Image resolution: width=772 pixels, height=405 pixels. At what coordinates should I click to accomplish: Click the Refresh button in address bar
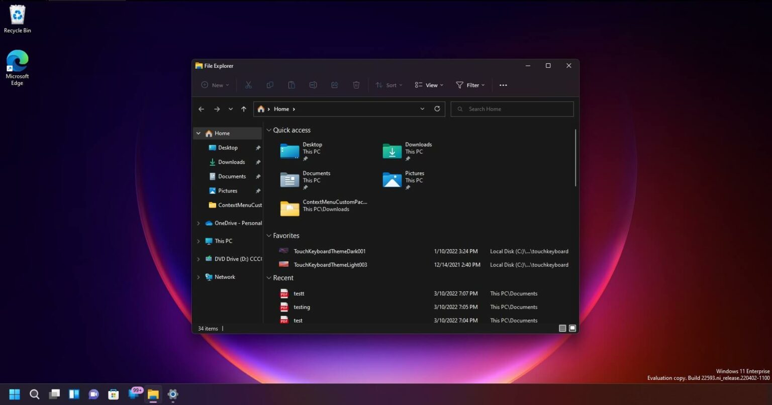pos(437,109)
